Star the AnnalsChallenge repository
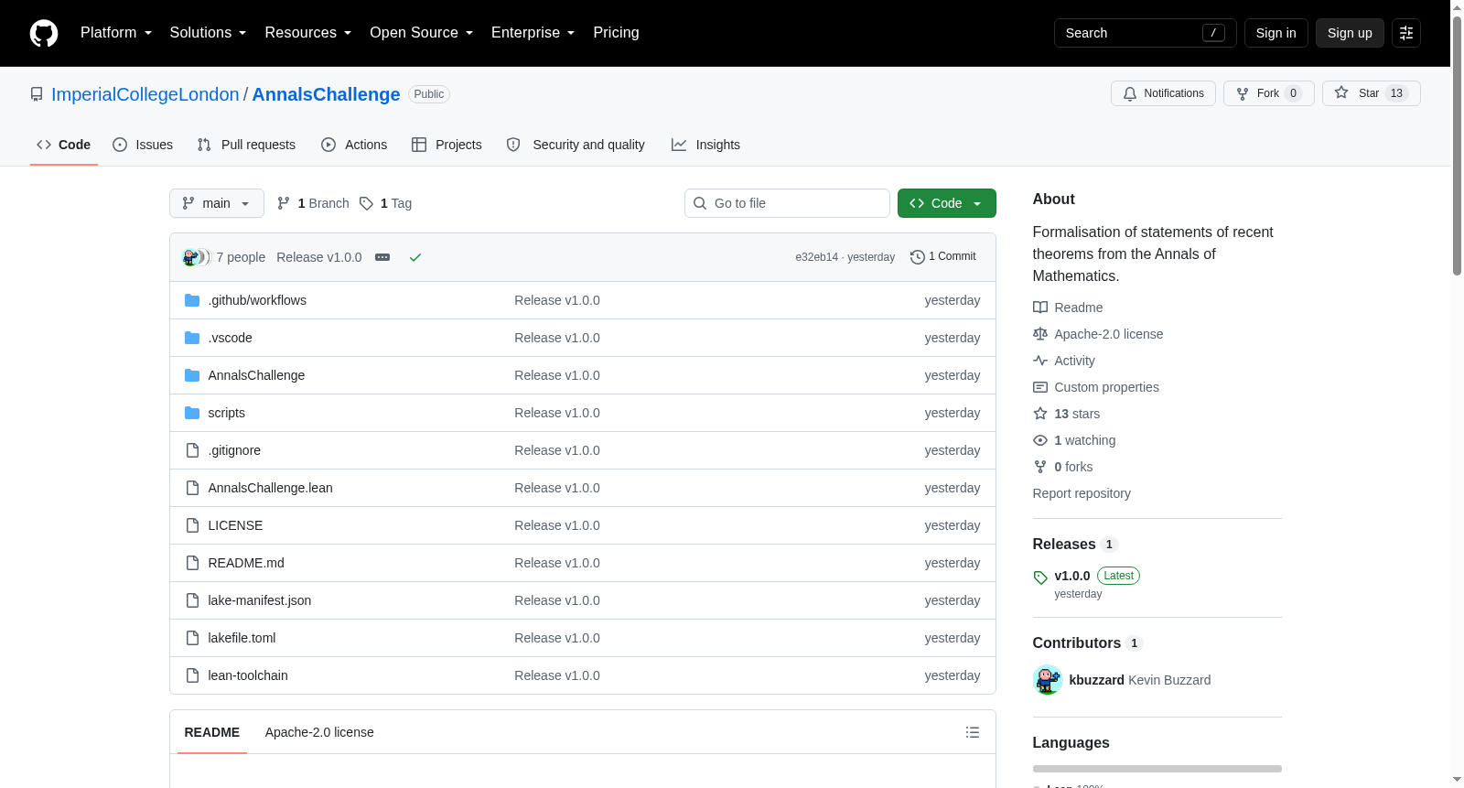Viewport: 1464px width, 788px height. pyautogui.click(x=1371, y=93)
